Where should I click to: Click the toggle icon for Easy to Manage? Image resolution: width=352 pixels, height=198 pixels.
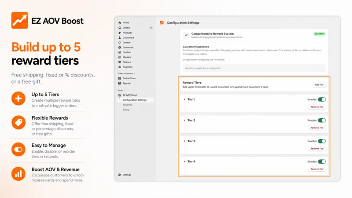click(18, 149)
